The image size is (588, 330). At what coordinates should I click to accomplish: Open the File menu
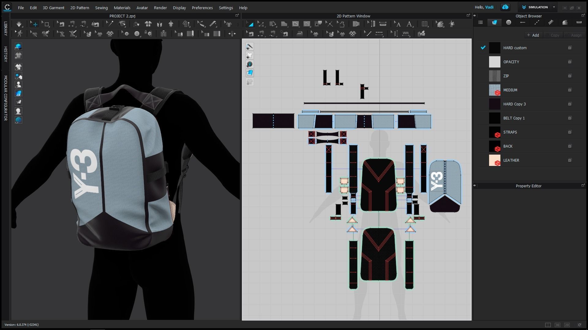click(21, 8)
